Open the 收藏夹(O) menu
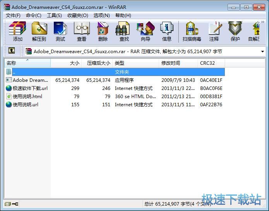The width and height of the screenshot is (269, 211). click(x=78, y=16)
